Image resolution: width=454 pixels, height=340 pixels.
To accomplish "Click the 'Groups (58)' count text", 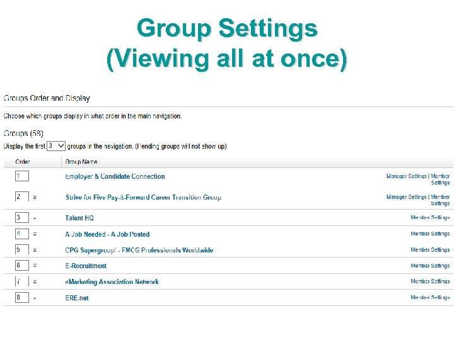I will [x=23, y=133].
